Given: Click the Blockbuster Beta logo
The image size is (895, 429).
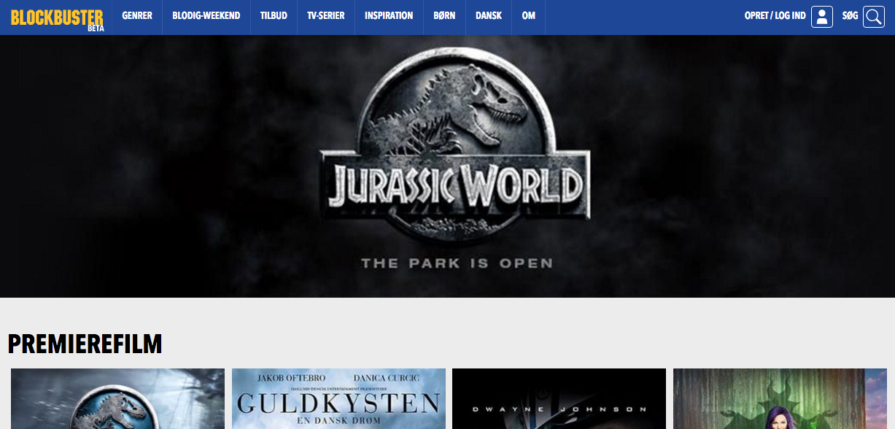Looking at the screenshot, I should pyautogui.click(x=57, y=18).
